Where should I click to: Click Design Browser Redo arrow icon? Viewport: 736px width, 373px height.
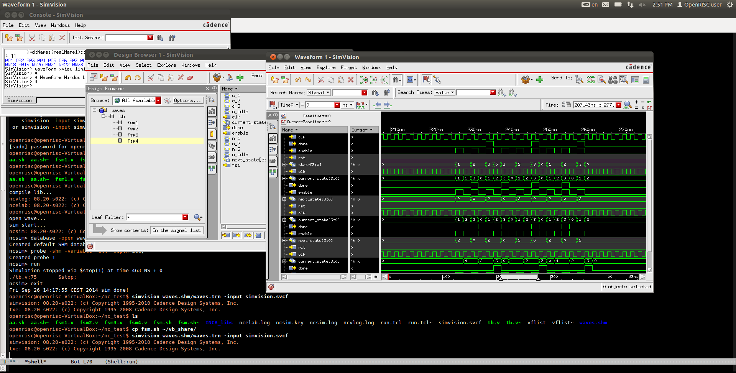[138, 77]
